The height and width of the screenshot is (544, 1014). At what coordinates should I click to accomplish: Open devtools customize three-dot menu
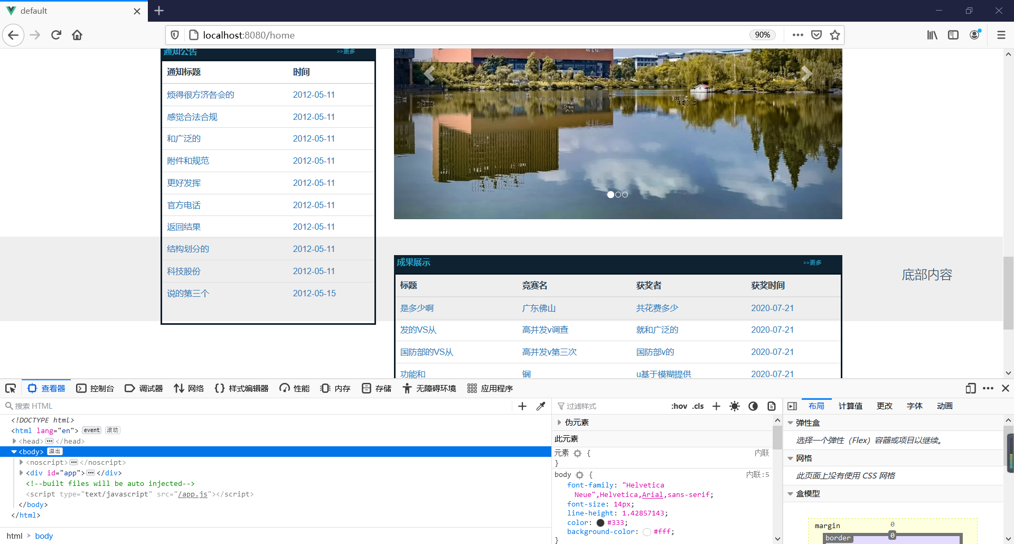(x=988, y=388)
